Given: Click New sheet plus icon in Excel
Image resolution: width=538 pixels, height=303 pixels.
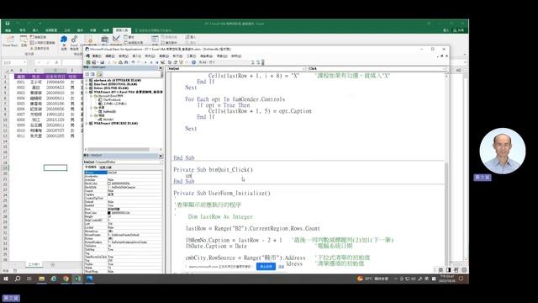Looking at the screenshot, I should click(52, 264).
